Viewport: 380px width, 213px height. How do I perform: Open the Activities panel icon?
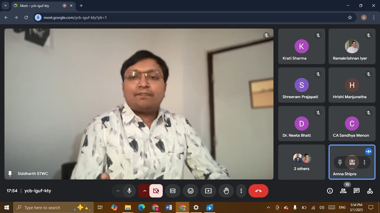tap(370, 191)
